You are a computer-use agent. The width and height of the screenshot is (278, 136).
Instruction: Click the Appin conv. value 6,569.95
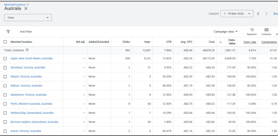click(230, 58)
